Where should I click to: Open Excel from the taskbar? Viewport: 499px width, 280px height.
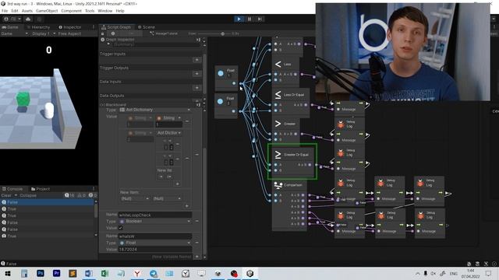pos(105,273)
